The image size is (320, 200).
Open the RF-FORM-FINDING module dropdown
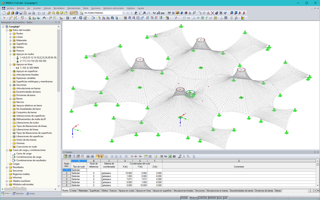(x=123, y=13)
